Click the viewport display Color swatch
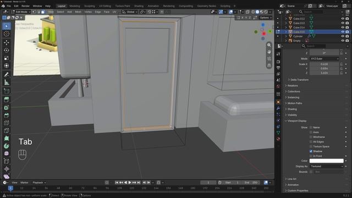Screen dimensions: 352x198 (x=326, y=161)
